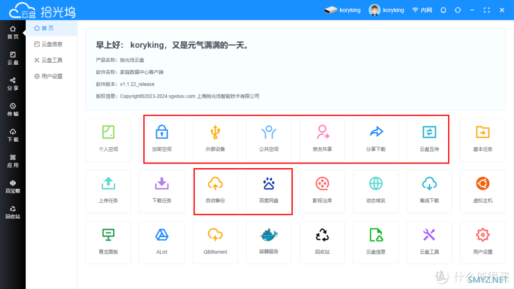Open the 基本任务 basic tasks tile
514x289 pixels.
point(483,140)
